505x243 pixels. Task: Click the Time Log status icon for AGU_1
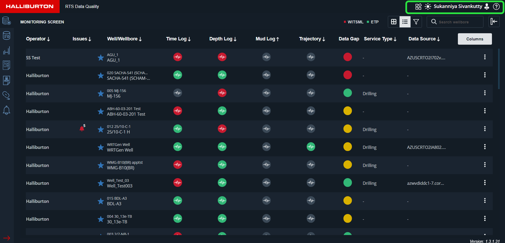pyautogui.click(x=178, y=57)
